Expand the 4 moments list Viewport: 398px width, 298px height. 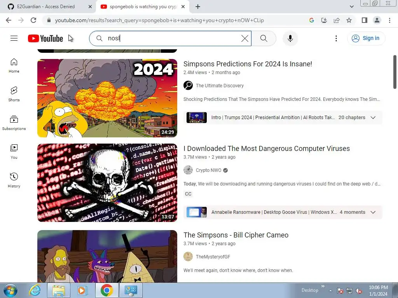click(x=373, y=212)
